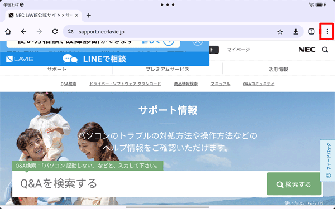Close the NEC LAVIE tab
Viewport: 335px width, 209px height.
[x=76, y=16]
